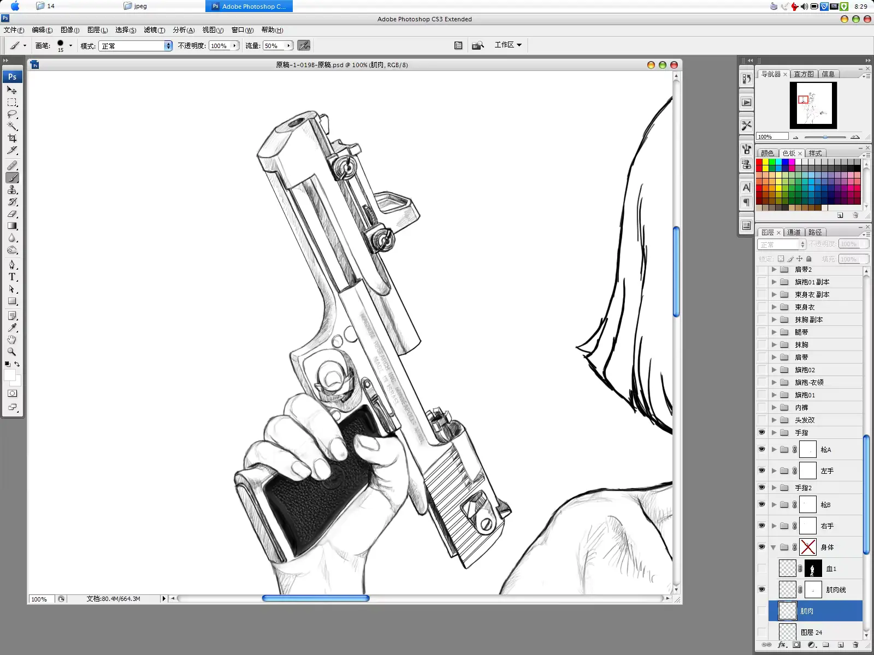Image resolution: width=874 pixels, height=655 pixels.
Task: Select the Clone Stamp tool
Action: [12, 189]
